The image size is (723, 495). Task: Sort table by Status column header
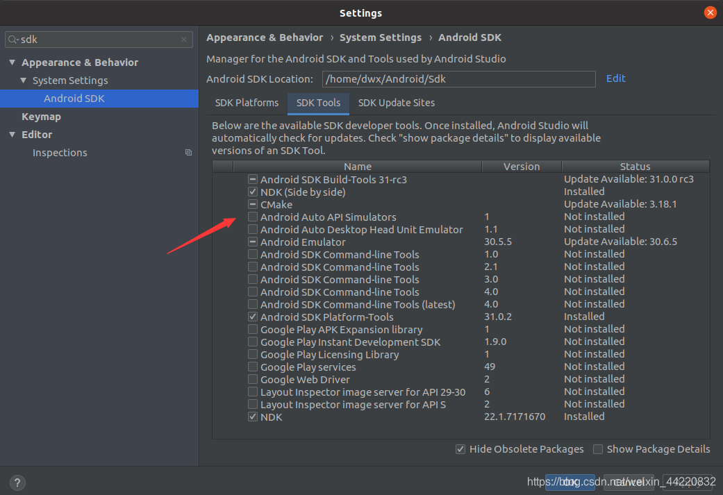point(635,167)
